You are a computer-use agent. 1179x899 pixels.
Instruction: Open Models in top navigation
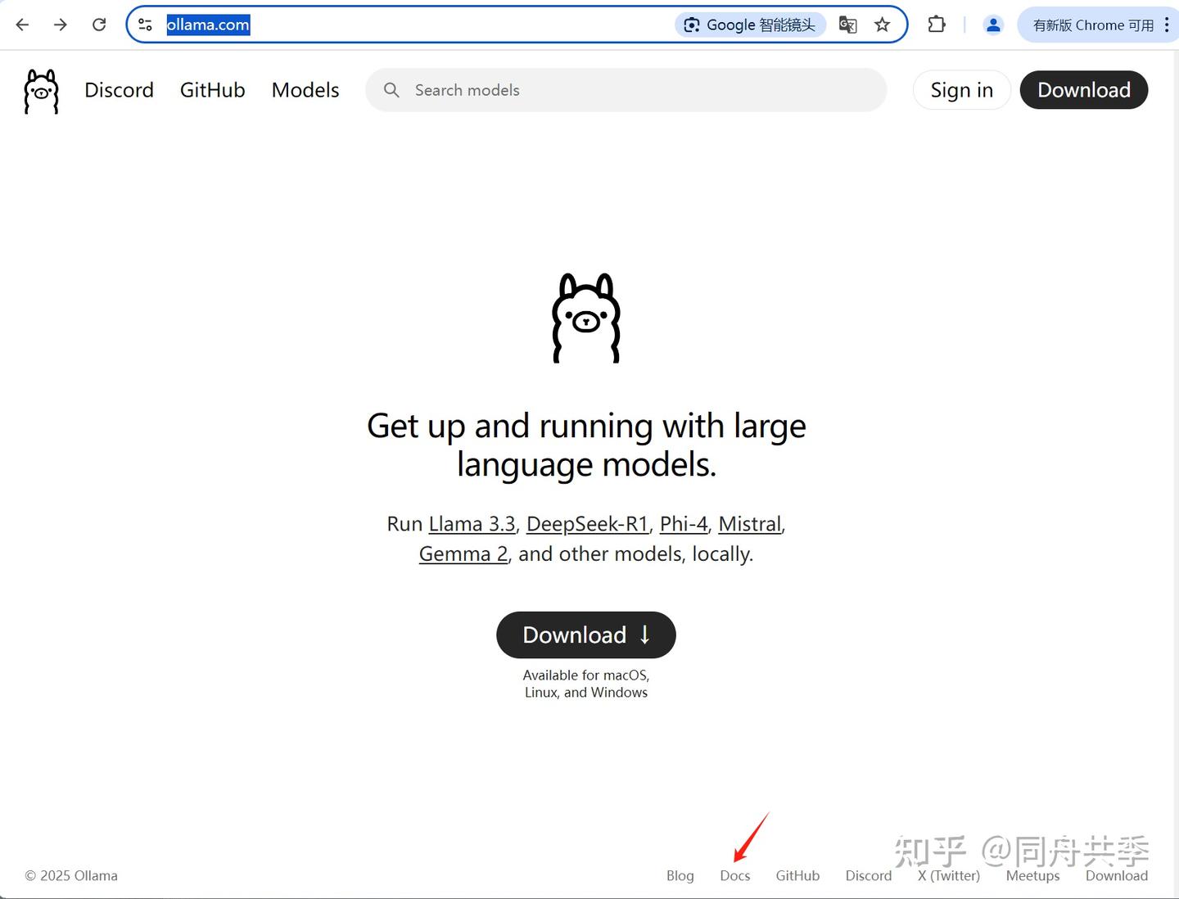(305, 90)
